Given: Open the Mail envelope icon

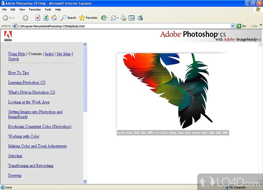Looking at the screenshot, I should [x=113, y=18].
